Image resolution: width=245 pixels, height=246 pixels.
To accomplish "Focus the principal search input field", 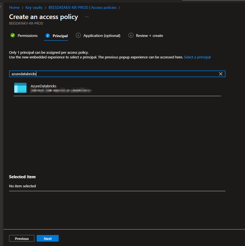I will pyautogui.click(x=117, y=74).
